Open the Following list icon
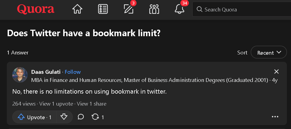 click(103, 9)
